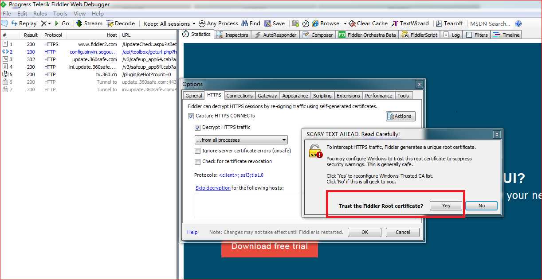Viewport: 542px width, 280px height.
Task: Open the Help menu
Action: [x=98, y=14]
